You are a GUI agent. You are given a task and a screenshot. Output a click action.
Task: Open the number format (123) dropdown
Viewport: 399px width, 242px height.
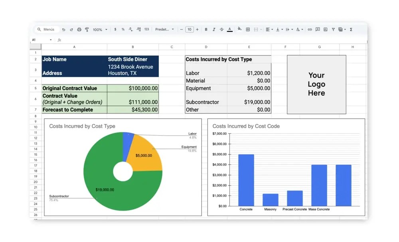[x=146, y=29]
